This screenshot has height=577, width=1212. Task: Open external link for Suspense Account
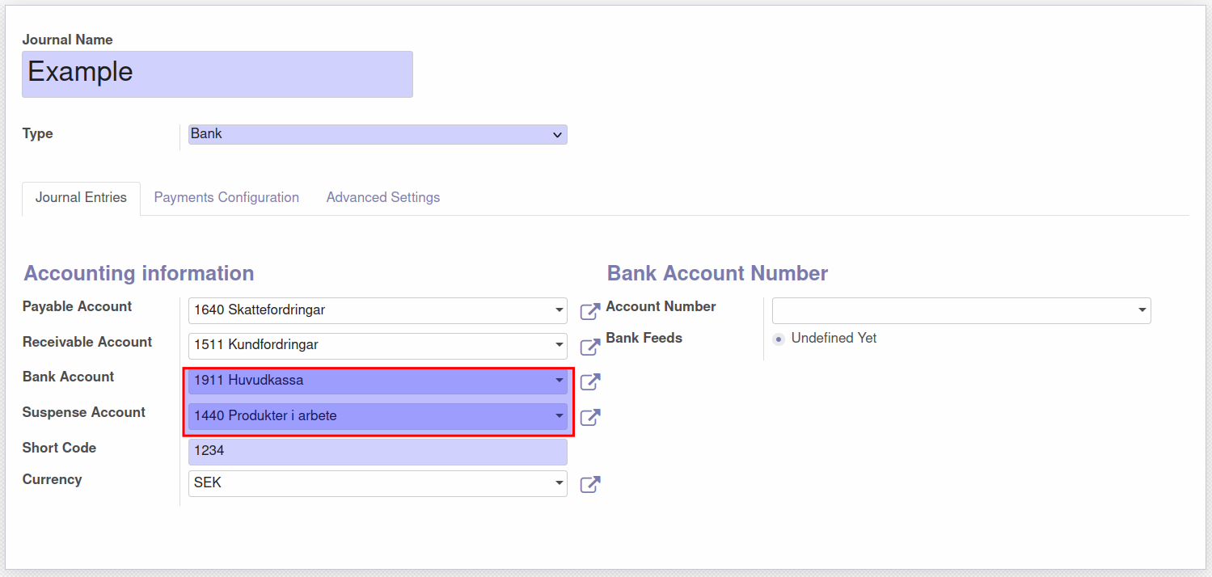(x=590, y=417)
